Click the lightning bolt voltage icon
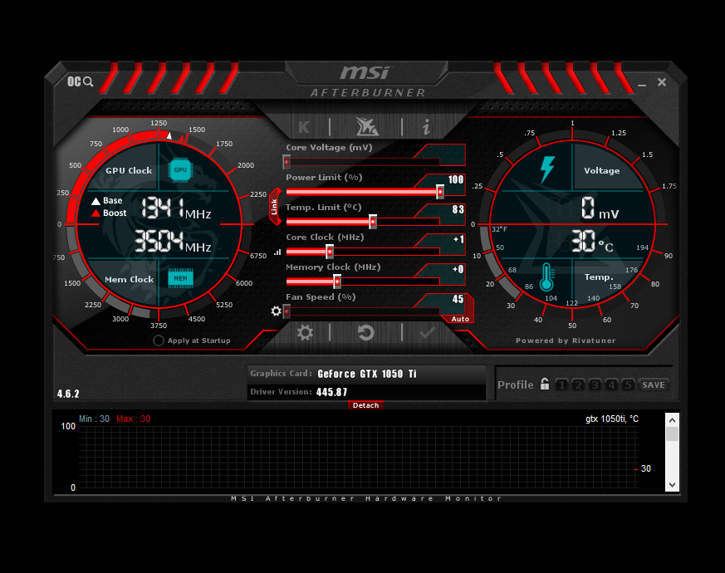The height and width of the screenshot is (573, 725). click(547, 169)
